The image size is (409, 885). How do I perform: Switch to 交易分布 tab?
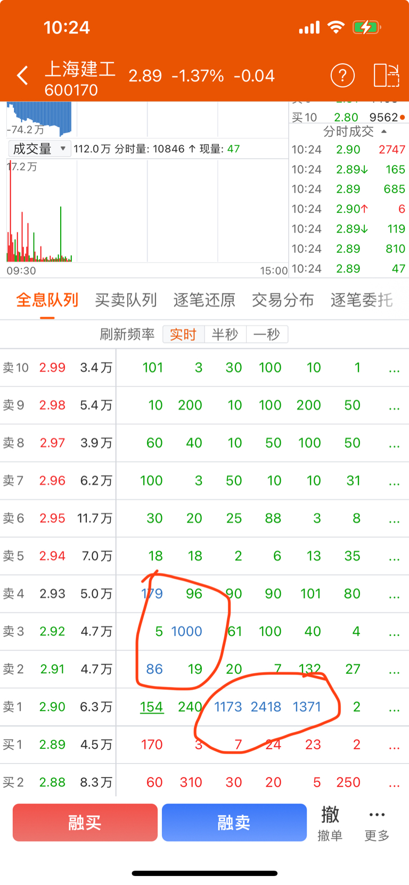283,300
